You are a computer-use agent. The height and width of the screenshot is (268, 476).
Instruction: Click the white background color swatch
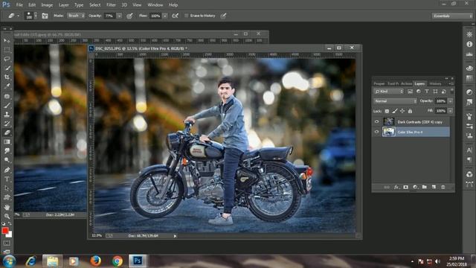(x=10, y=235)
